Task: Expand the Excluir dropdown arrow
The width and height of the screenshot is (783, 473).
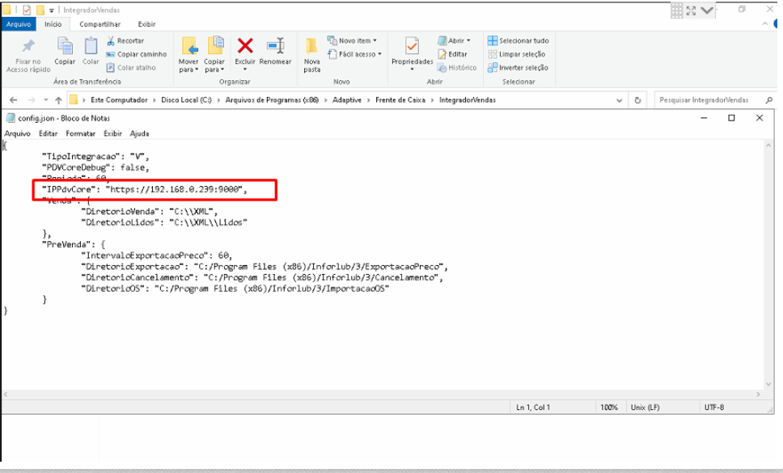Action: pyautogui.click(x=244, y=70)
